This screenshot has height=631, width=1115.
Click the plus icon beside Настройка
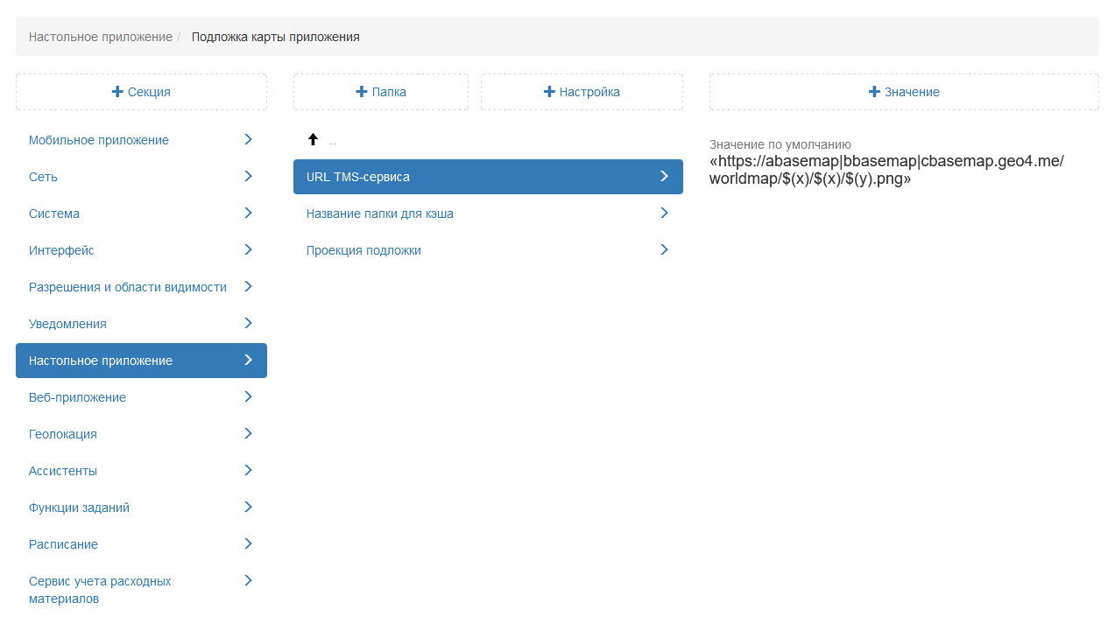pyautogui.click(x=549, y=92)
